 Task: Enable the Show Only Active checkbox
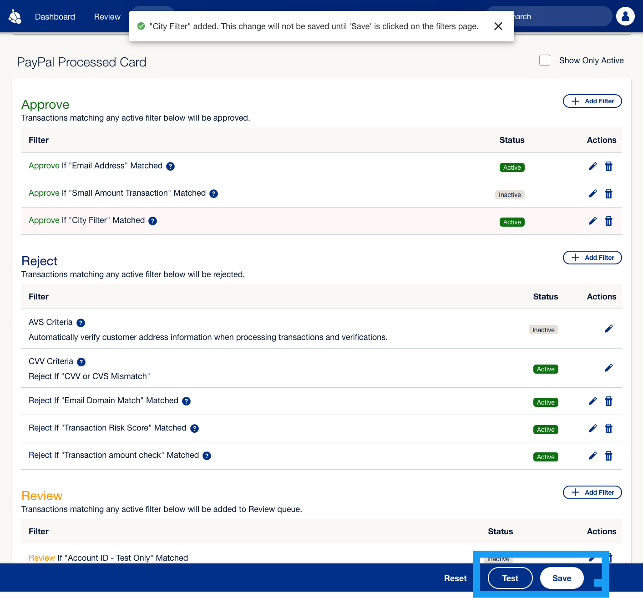coord(545,61)
